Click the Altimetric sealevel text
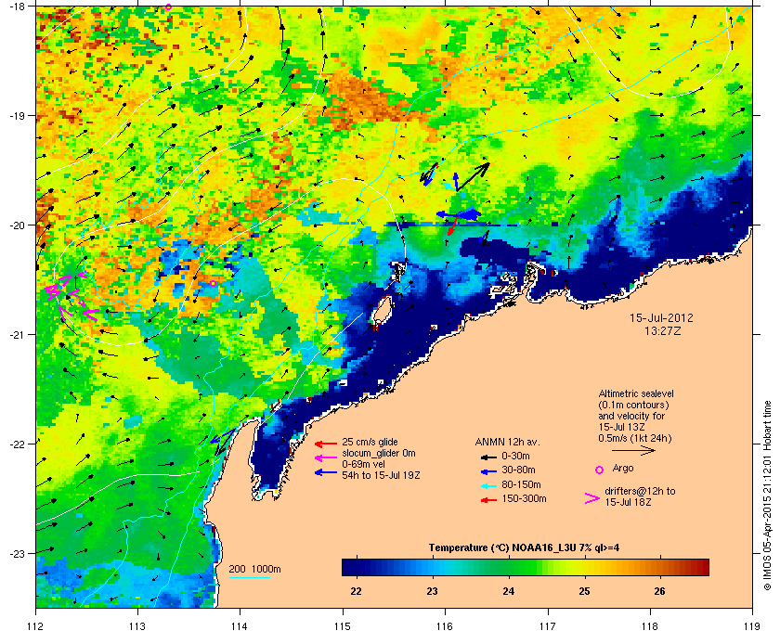This screenshot has height=631, width=780. tap(636, 393)
